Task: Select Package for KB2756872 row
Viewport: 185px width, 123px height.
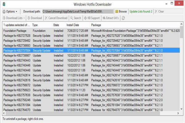Action: pos(91,85)
